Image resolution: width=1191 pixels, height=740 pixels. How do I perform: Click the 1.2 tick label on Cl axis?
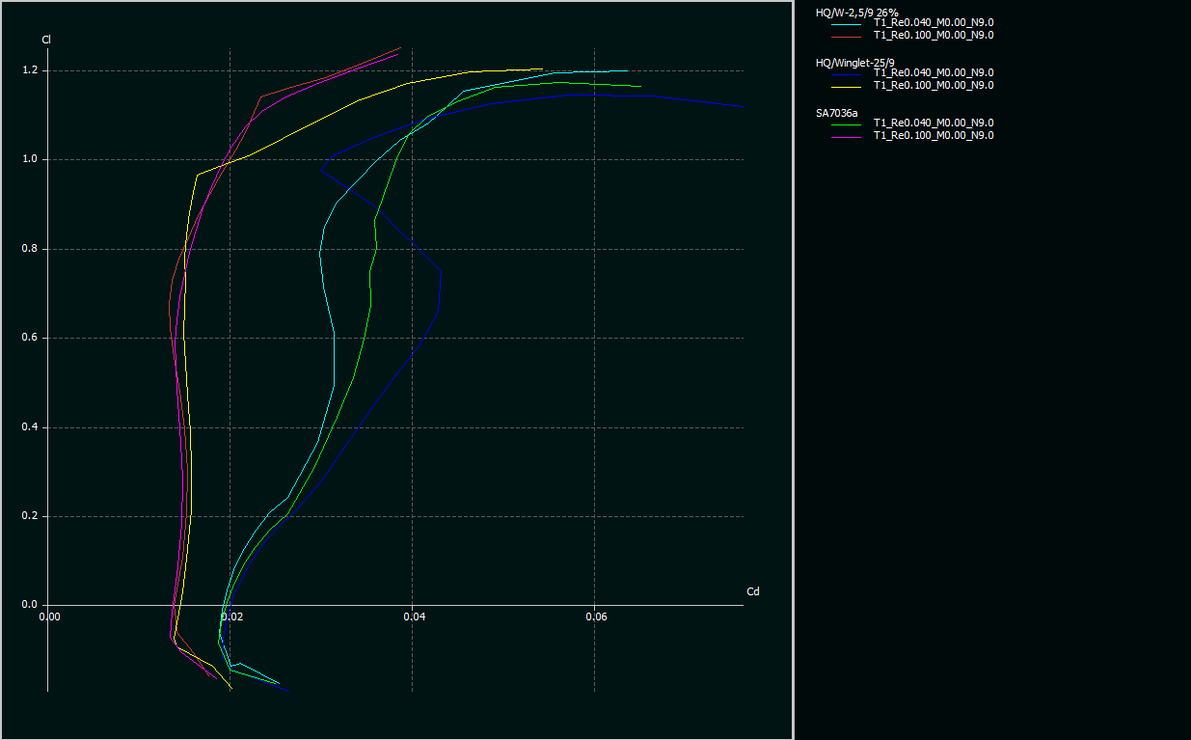coord(30,70)
